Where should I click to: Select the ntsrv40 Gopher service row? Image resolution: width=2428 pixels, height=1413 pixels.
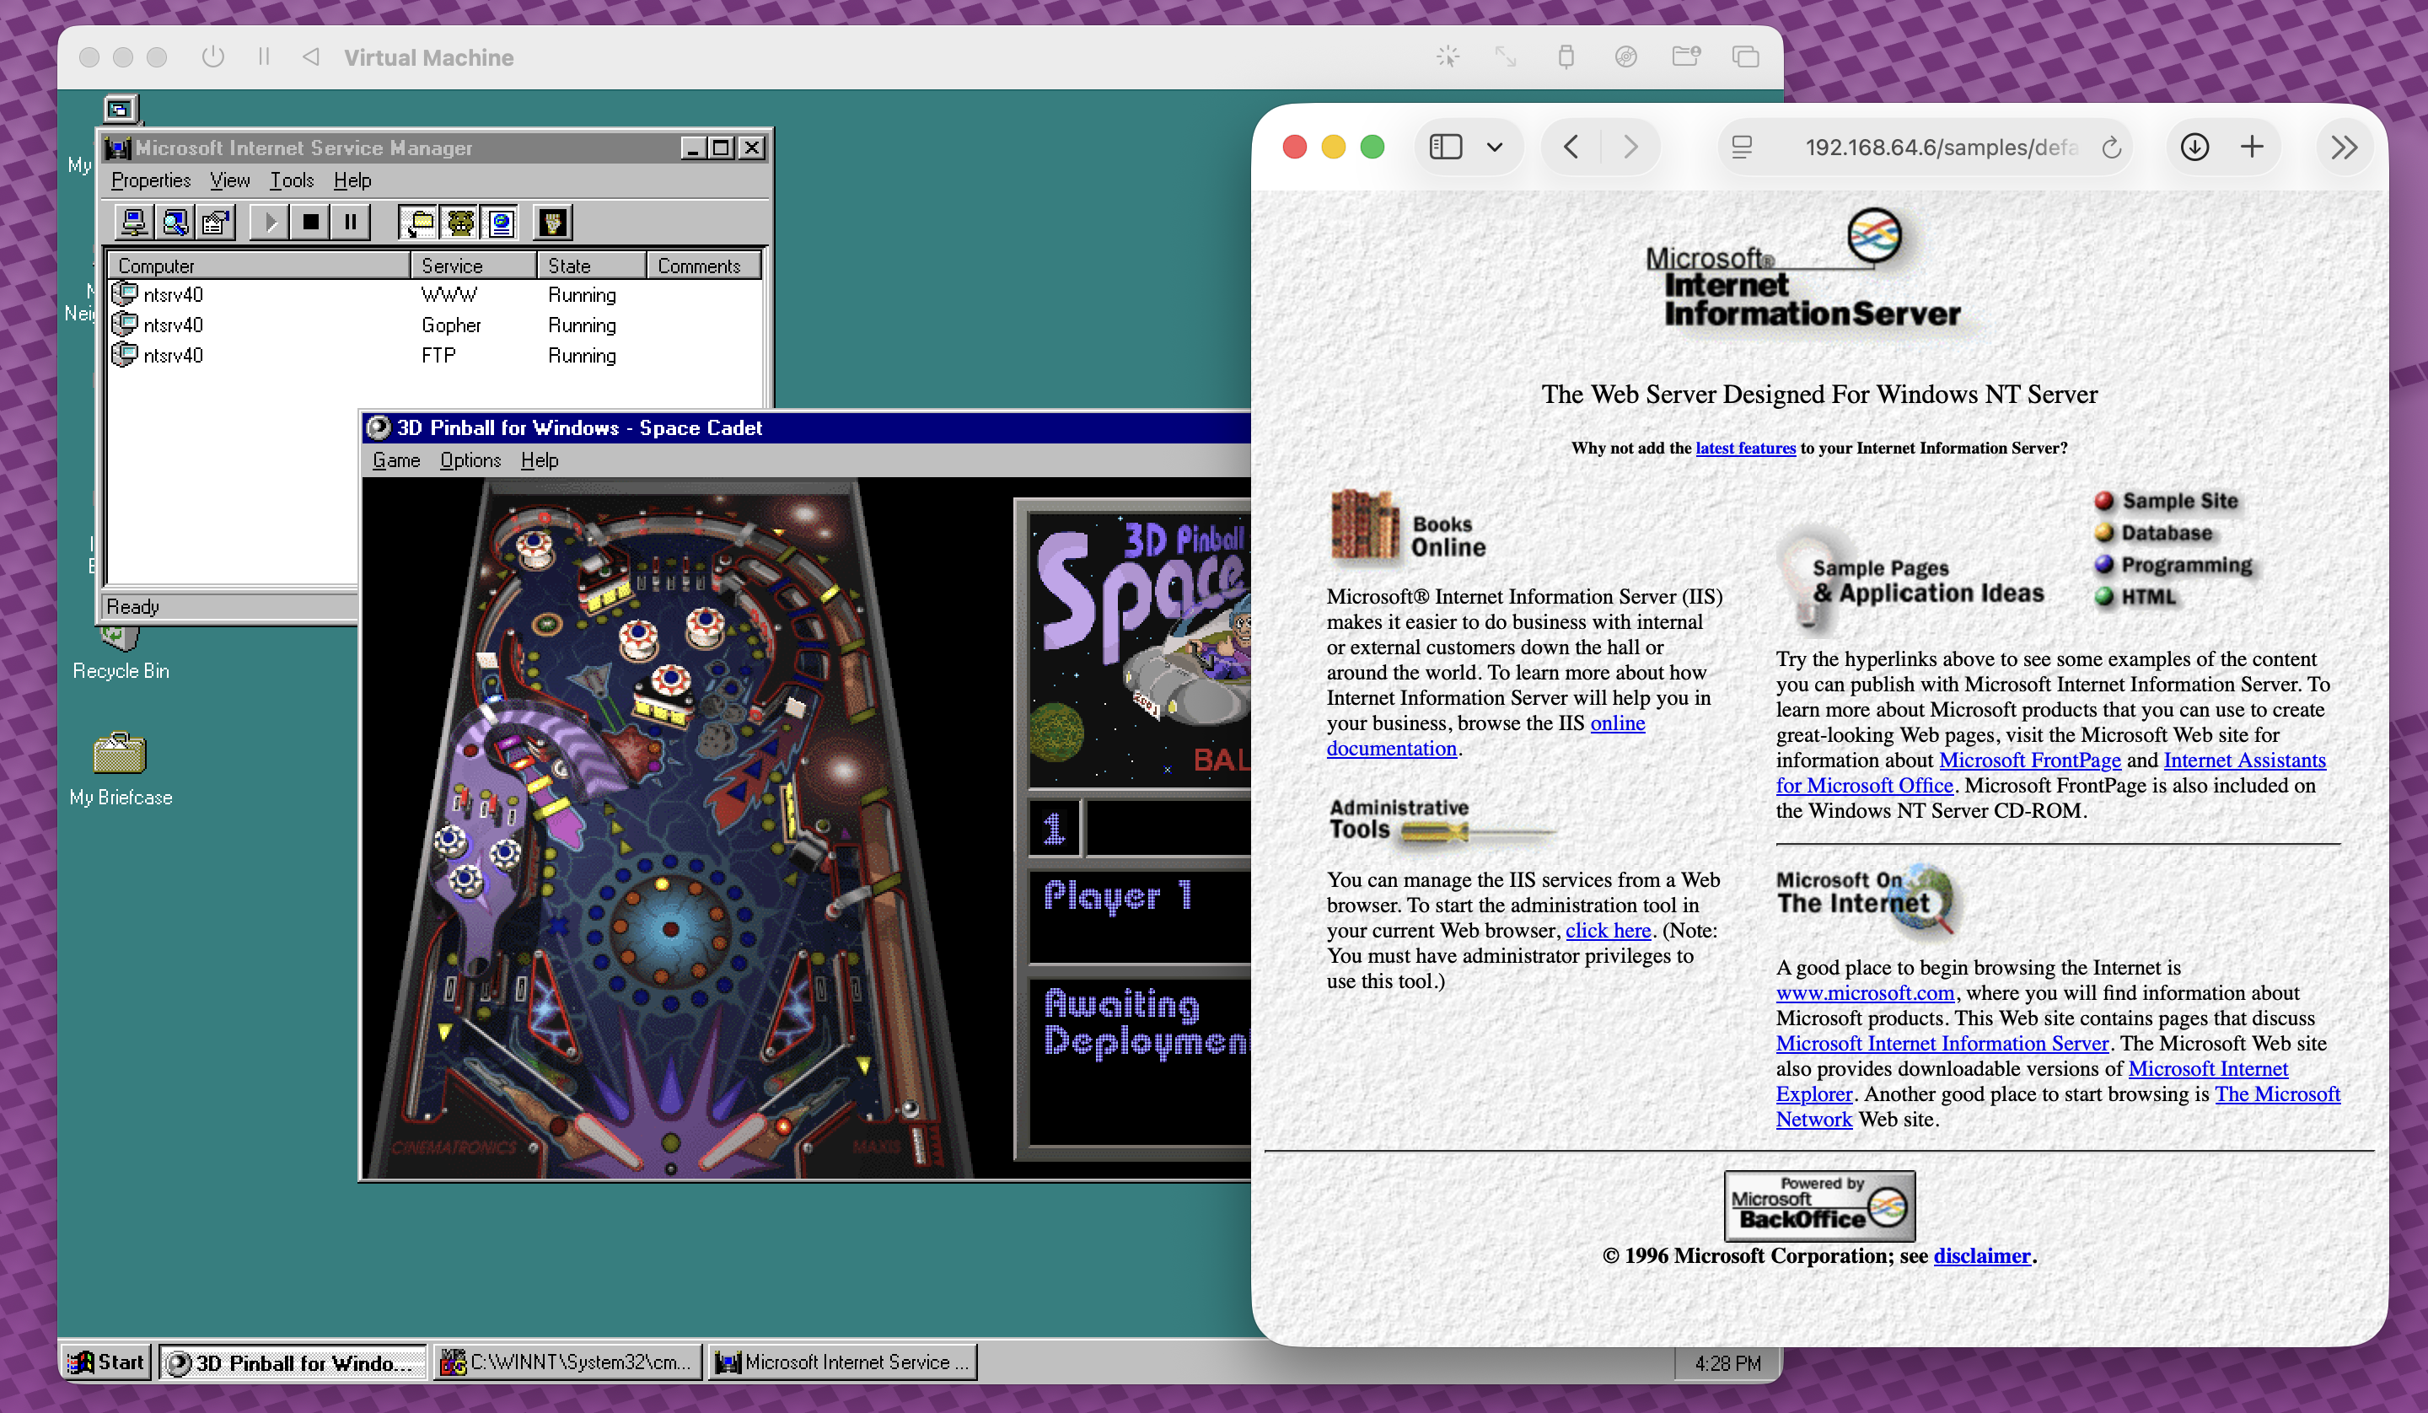click(x=174, y=325)
